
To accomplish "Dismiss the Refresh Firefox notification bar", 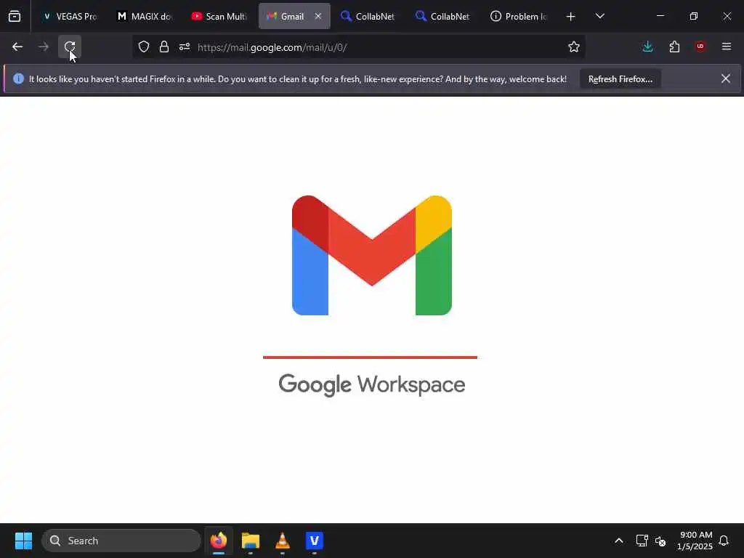I will coord(726,78).
